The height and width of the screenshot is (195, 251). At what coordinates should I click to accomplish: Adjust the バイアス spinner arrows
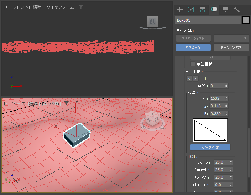click(x=231, y=177)
